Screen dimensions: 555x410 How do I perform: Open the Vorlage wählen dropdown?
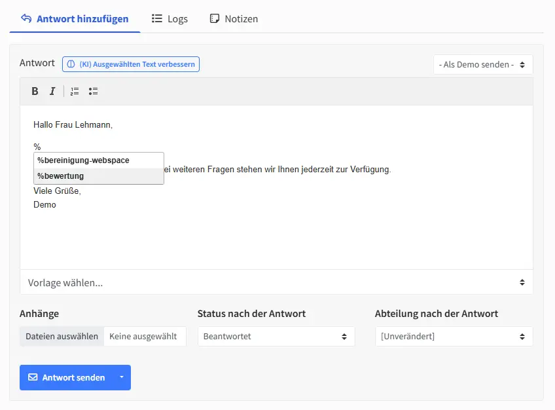click(x=276, y=282)
